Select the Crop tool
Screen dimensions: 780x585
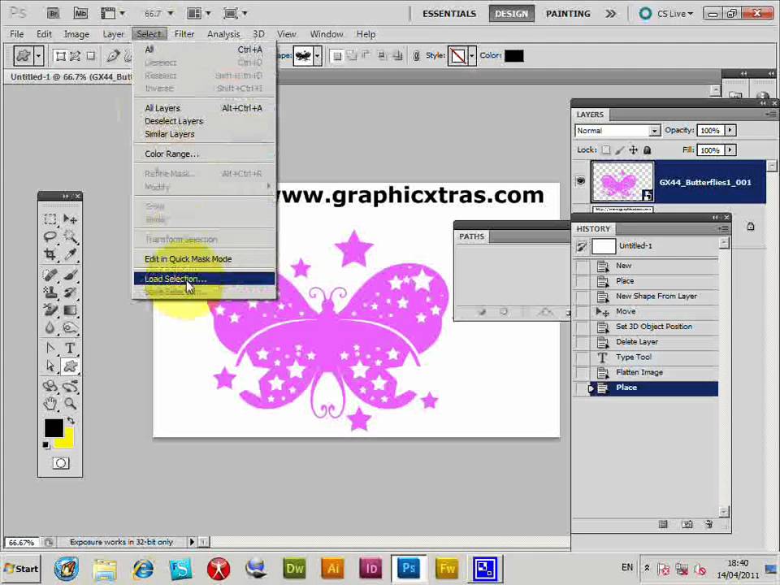tap(50, 254)
